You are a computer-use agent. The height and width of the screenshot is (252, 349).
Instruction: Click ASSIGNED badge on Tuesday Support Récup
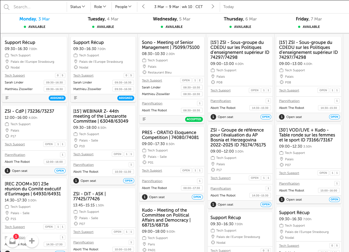[126, 98]
